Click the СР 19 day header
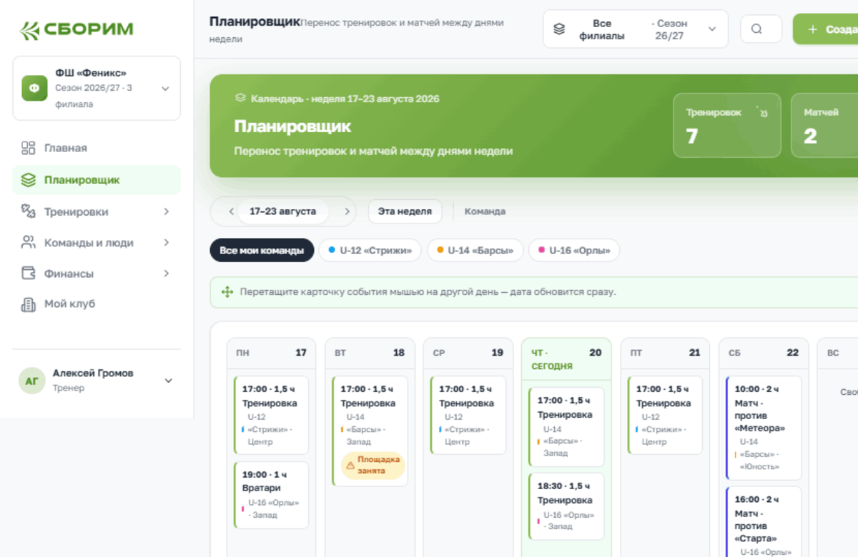This screenshot has width=858, height=557. pyautogui.click(x=468, y=353)
